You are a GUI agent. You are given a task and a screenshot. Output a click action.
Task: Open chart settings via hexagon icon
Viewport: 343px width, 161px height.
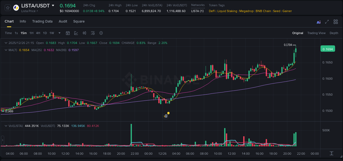point(101,33)
